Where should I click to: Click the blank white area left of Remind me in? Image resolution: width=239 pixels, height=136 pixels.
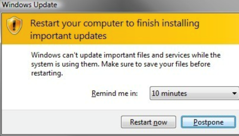pos(46,93)
